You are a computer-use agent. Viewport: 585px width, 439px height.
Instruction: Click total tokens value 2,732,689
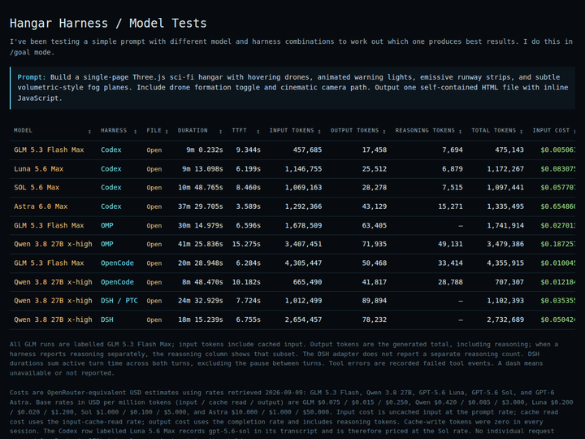click(505, 319)
